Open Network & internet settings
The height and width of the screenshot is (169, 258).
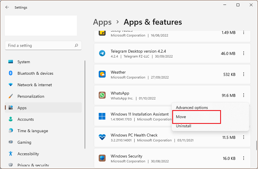pyautogui.click(x=43, y=85)
